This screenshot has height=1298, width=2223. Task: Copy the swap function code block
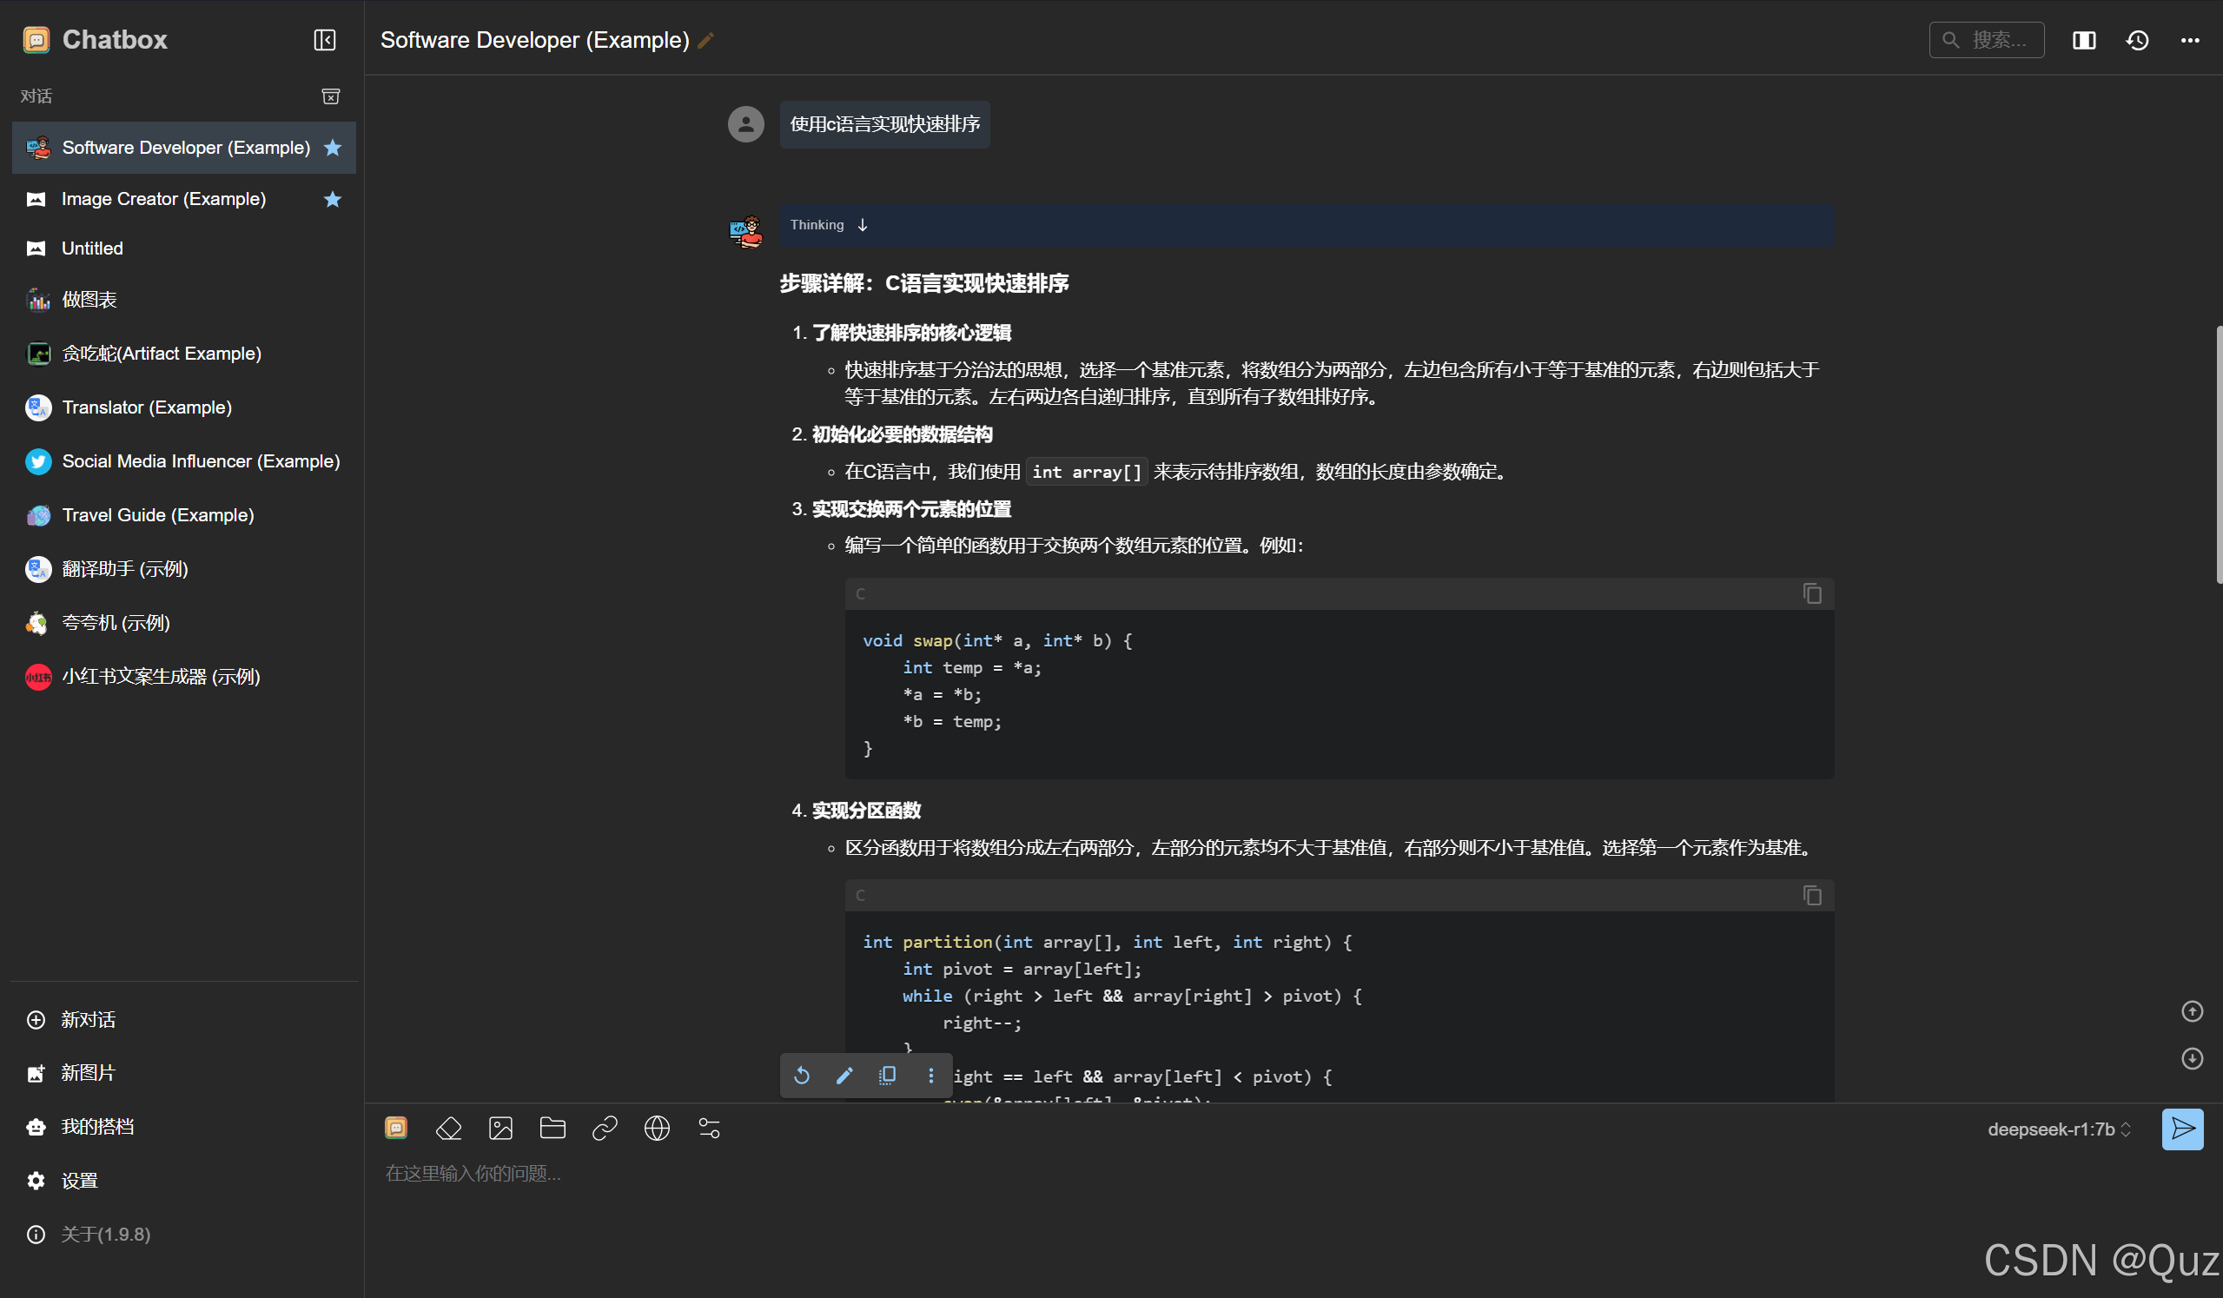(1812, 594)
